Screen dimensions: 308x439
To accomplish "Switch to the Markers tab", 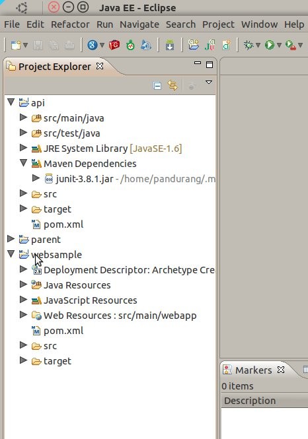I will pos(253,370).
